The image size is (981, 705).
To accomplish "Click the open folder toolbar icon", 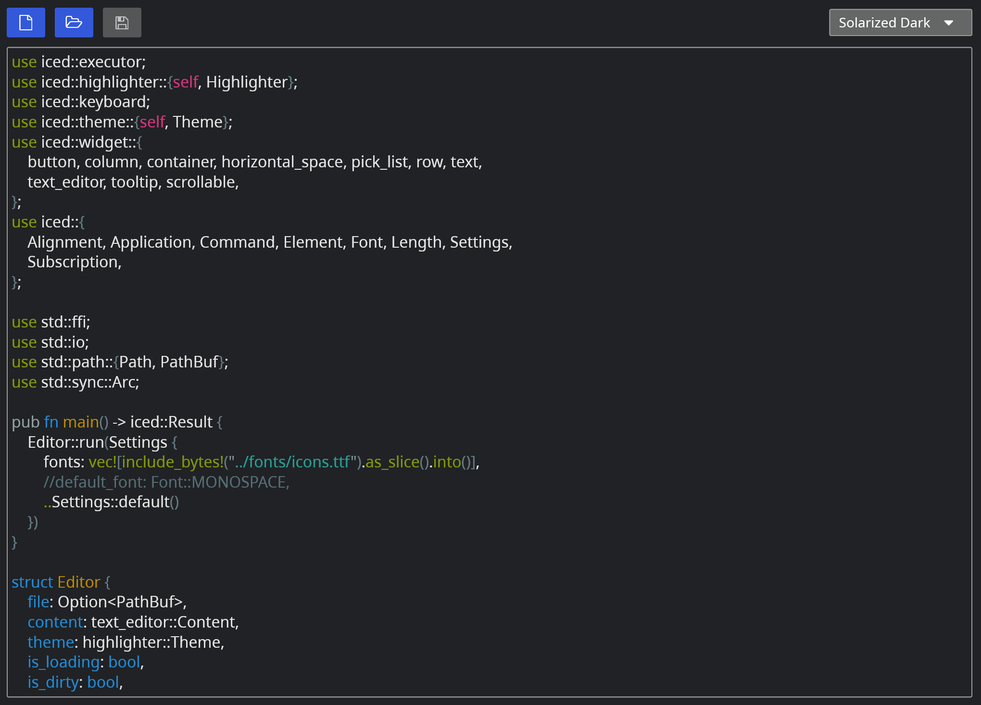I will 74,22.
